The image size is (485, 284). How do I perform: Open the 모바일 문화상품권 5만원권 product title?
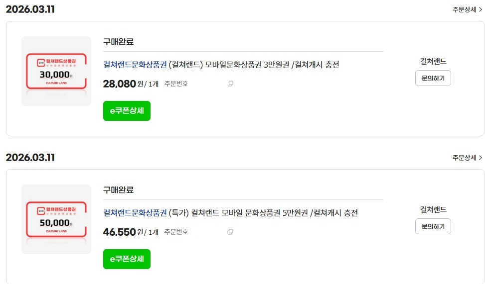pyautogui.click(x=263, y=213)
